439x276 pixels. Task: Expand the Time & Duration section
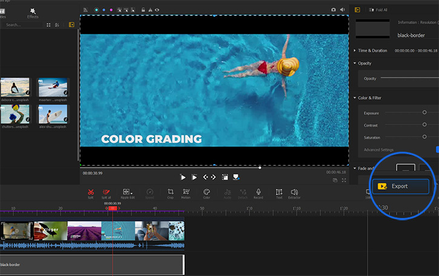(x=355, y=51)
